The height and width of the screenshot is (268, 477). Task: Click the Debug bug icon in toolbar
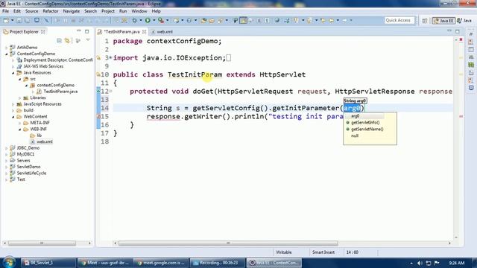[x=134, y=20]
